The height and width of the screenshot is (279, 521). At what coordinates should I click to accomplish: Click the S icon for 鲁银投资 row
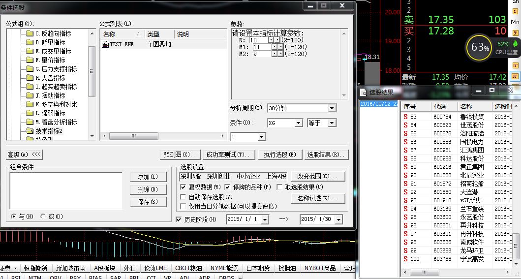click(405, 117)
